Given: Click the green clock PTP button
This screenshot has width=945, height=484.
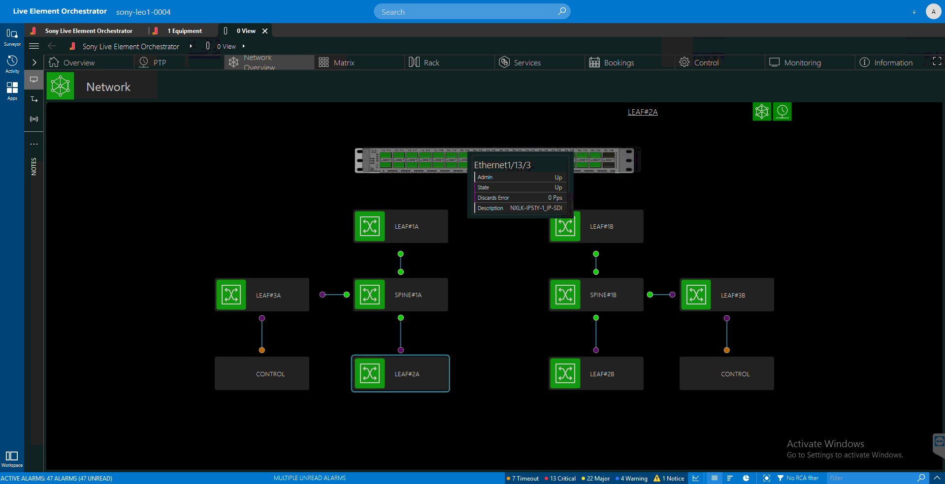Looking at the screenshot, I should (782, 112).
